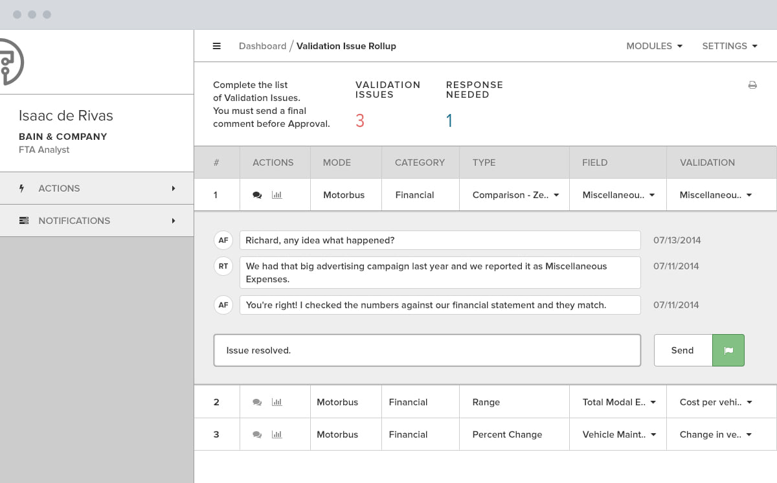View the chart icon for issue 3

click(277, 434)
